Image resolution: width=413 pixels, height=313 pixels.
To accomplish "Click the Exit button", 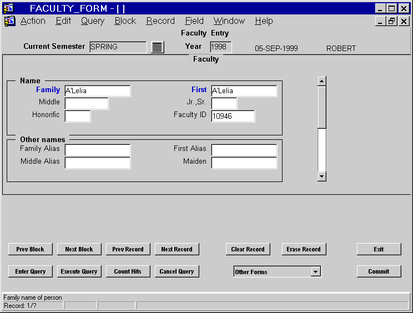I will tap(379, 249).
